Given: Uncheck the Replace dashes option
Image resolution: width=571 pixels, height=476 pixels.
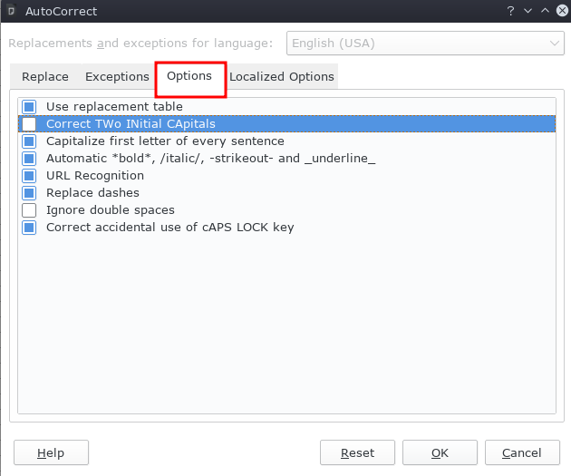Looking at the screenshot, I should tap(29, 193).
